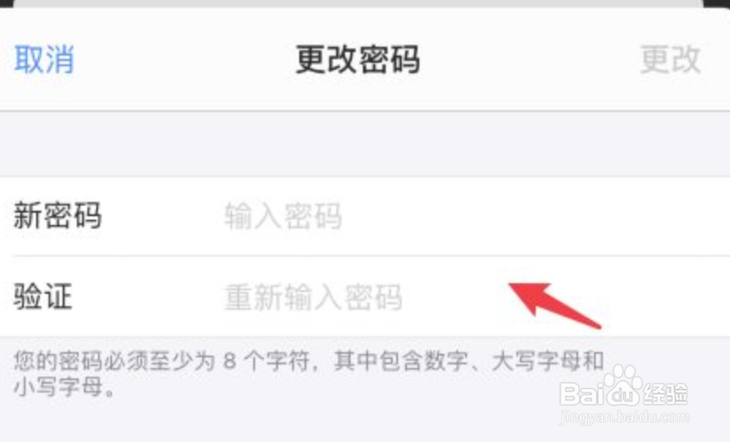Click the empty area right of 输入密码 placeholder
The height and width of the screenshot is (442, 730).
point(536,216)
